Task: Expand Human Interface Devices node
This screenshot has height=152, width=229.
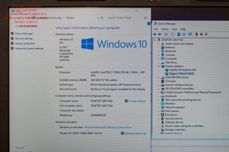Action: [x=159, y=85]
